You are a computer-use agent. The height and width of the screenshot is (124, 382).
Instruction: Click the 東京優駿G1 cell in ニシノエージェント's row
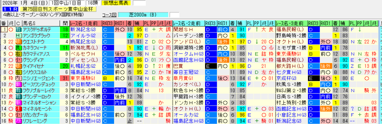[x=85, y=78]
